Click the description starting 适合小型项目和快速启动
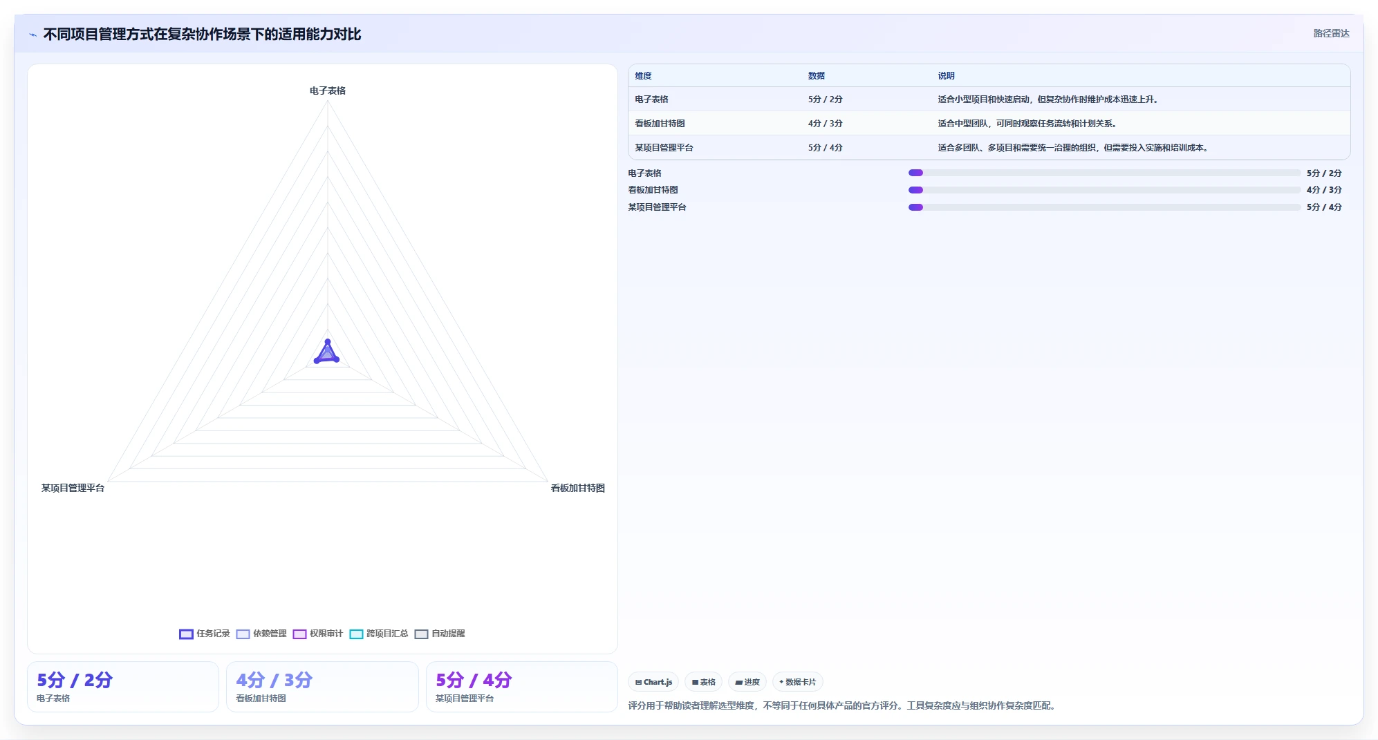The width and height of the screenshot is (1378, 740). [1048, 99]
